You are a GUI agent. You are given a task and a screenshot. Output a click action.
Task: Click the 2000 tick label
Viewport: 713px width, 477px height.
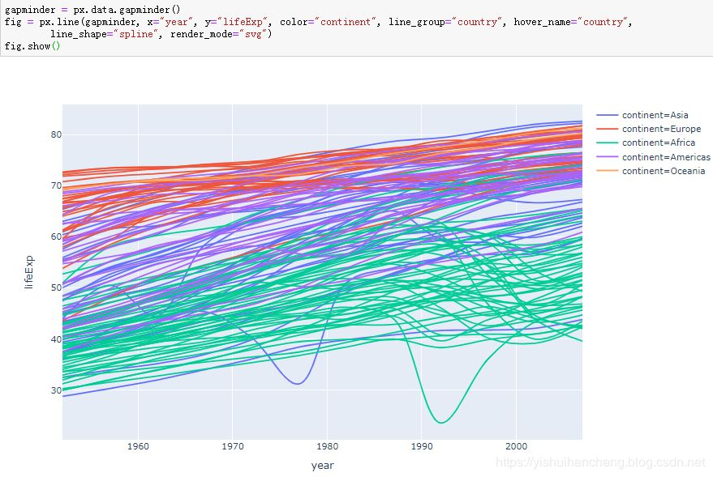(x=517, y=446)
